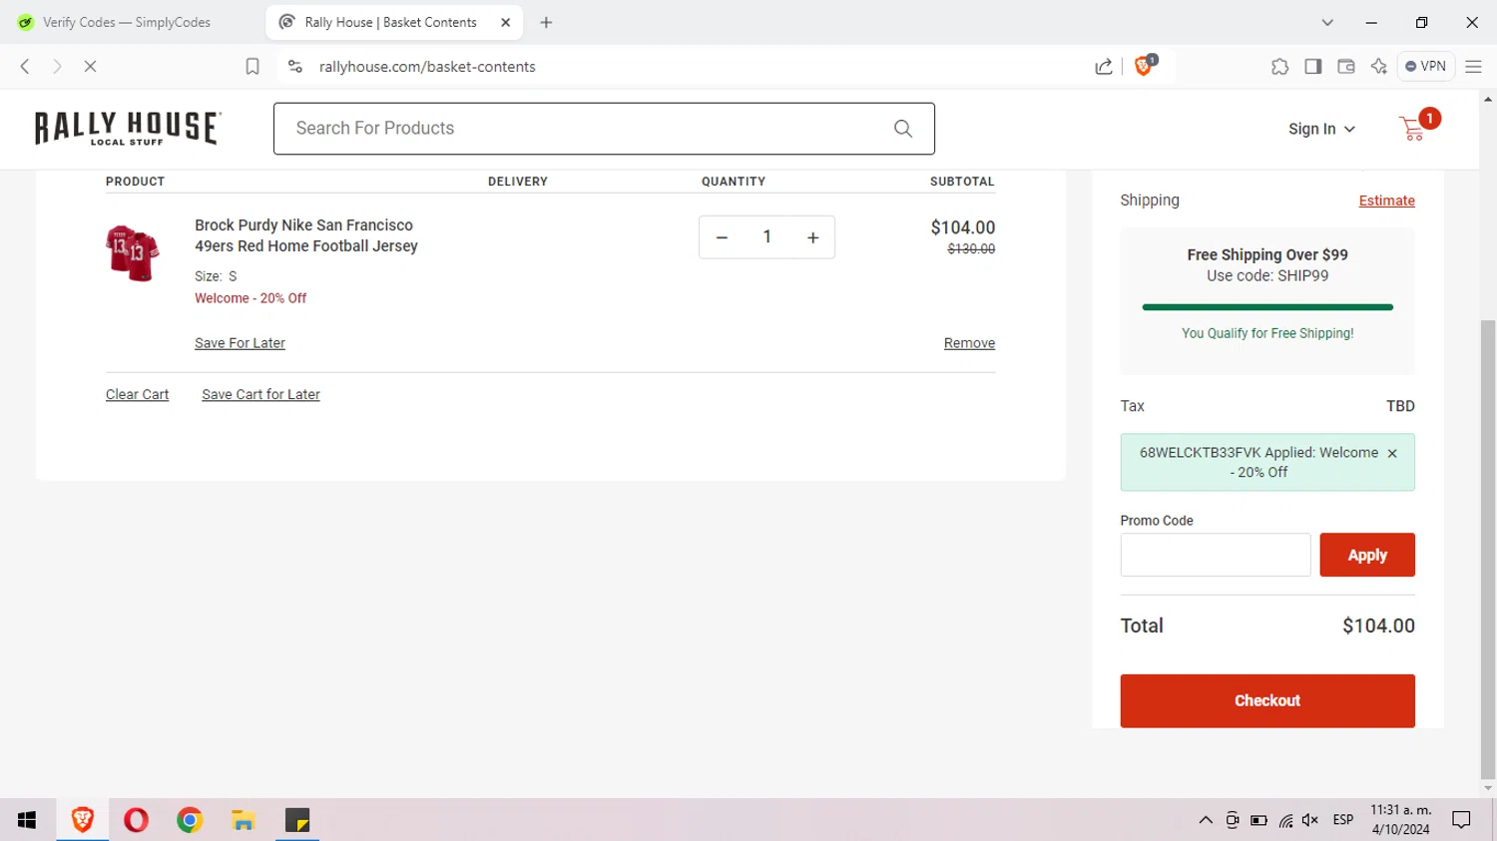This screenshot has height=841, width=1497.
Task: Click the Remove item link
Action: (969, 343)
